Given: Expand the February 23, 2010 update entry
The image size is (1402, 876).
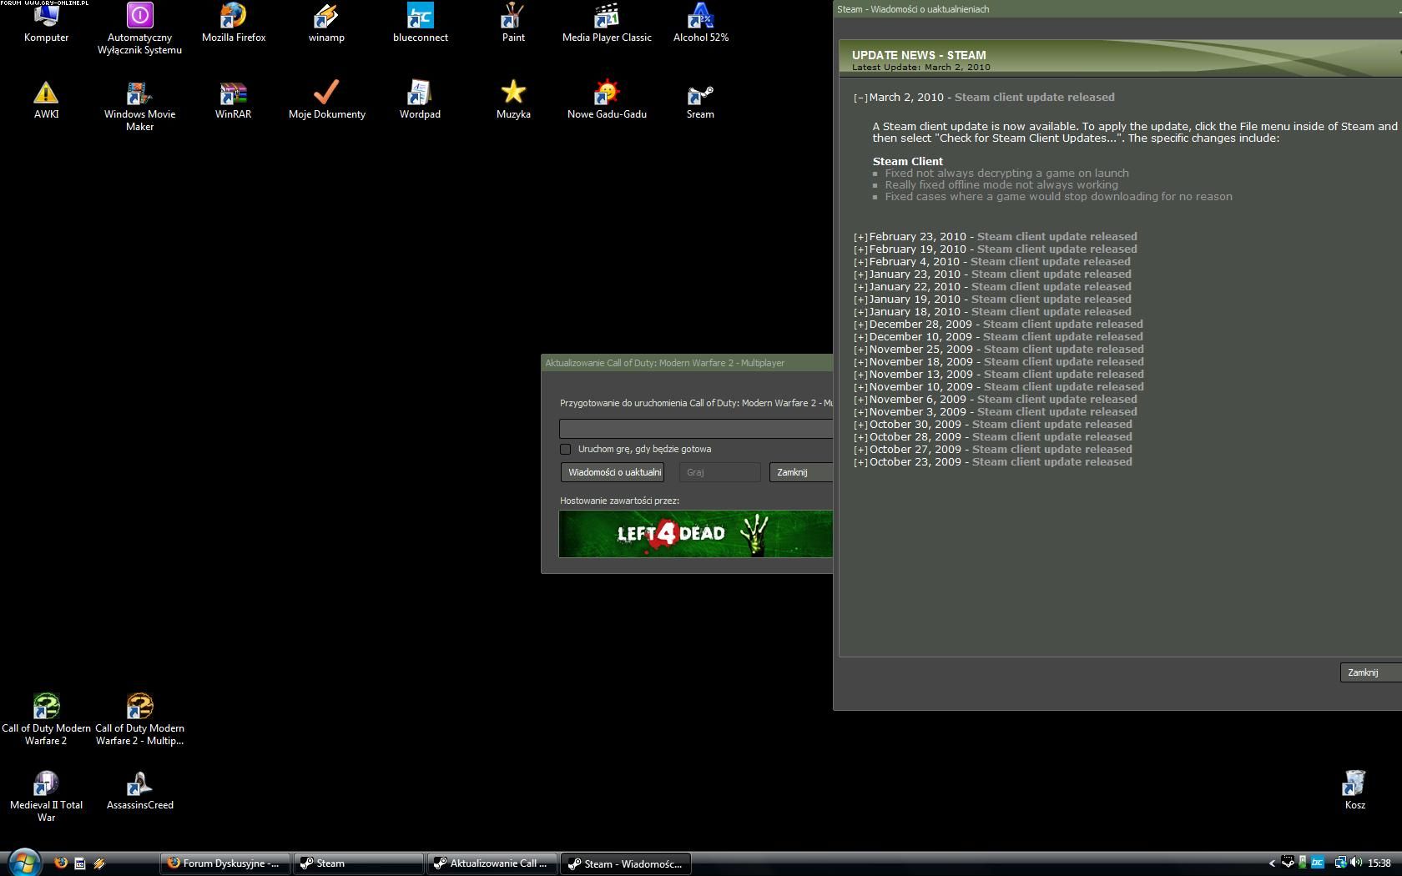Looking at the screenshot, I should point(860,238).
